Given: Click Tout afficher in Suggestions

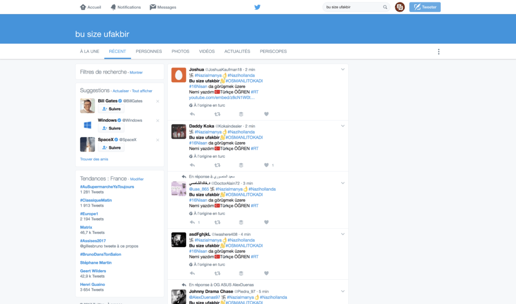Looking at the screenshot, I should (x=142, y=91).
